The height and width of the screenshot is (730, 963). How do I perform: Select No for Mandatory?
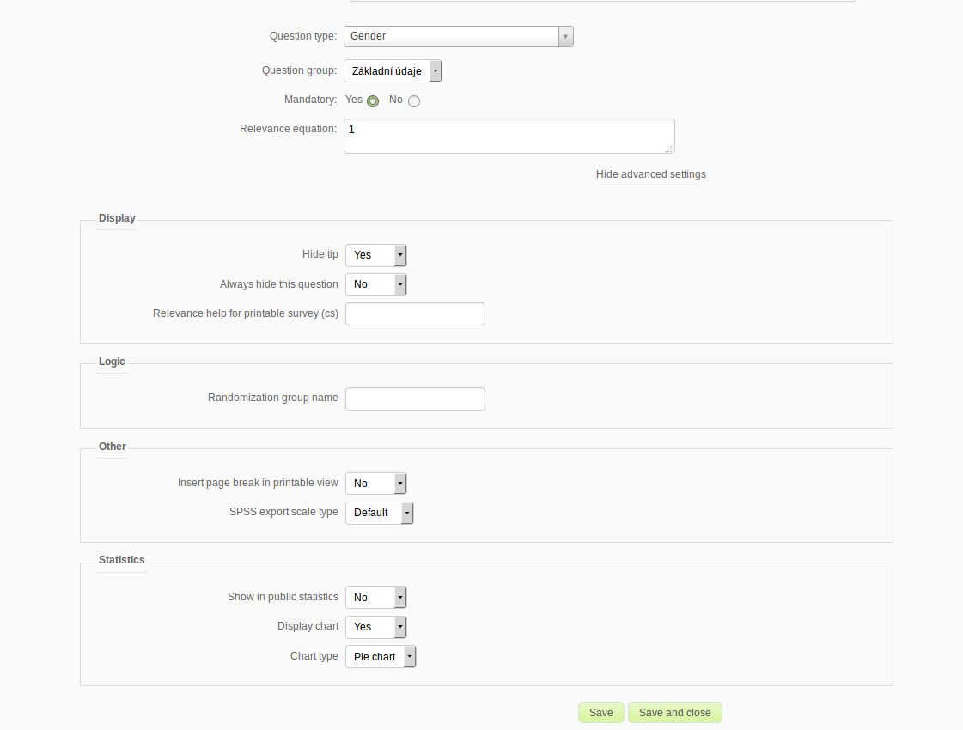(x=414, y=101)
